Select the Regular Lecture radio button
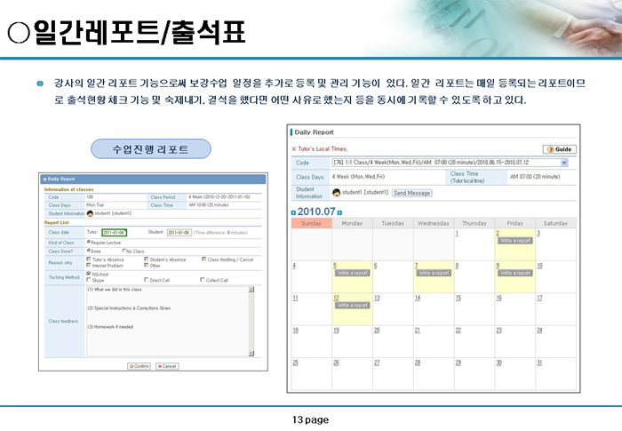Viewport: 622px width, 431px height. coord(89,242)
